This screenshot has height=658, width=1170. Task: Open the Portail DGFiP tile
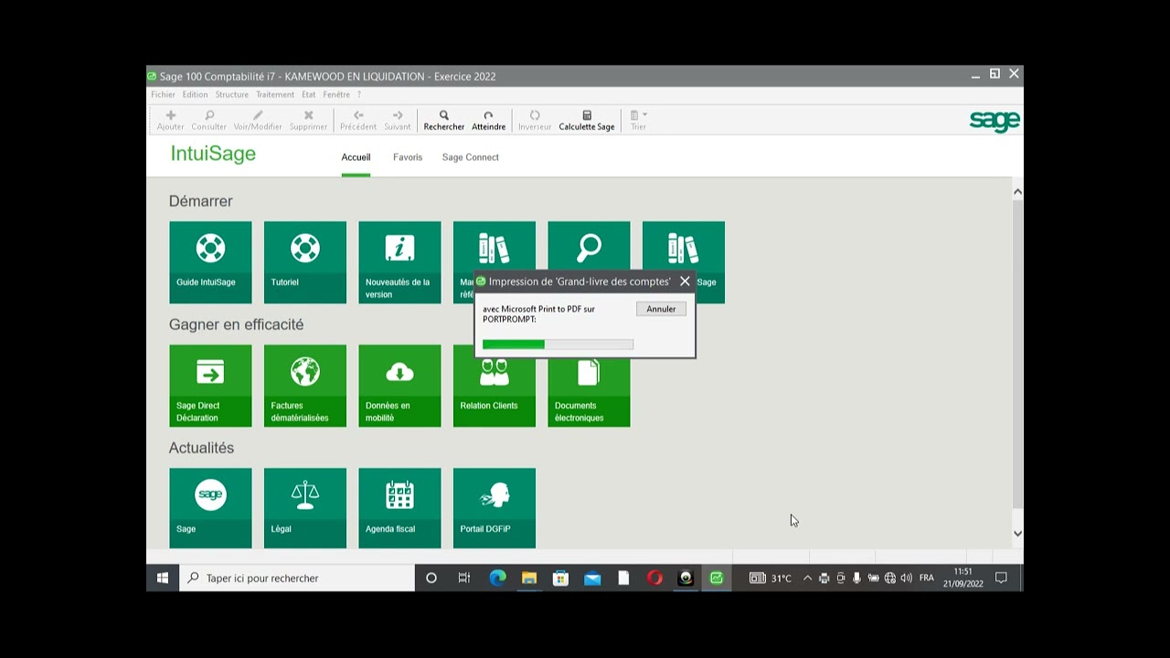495,508
